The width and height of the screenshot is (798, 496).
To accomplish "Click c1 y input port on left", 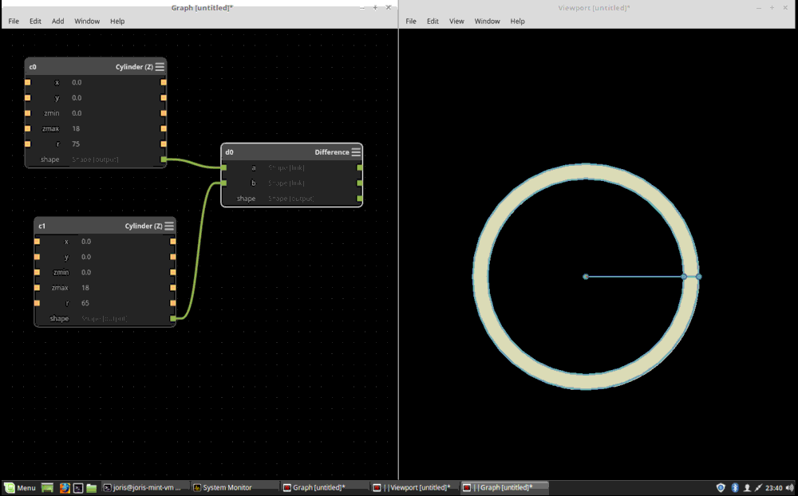I will point(38,257).
